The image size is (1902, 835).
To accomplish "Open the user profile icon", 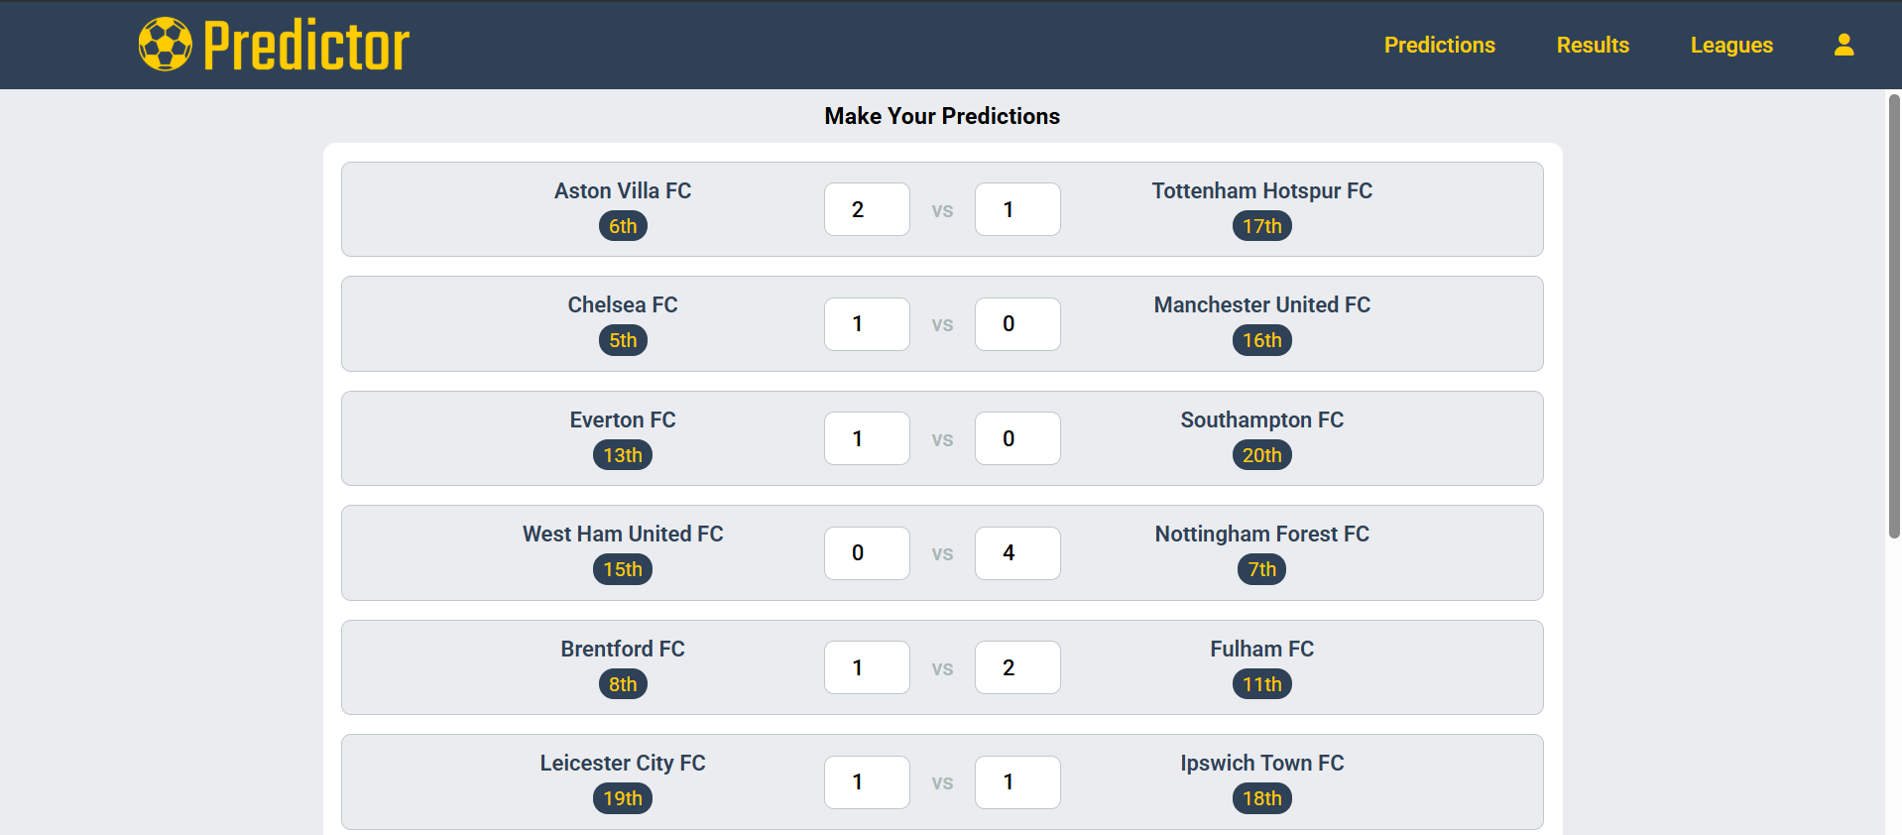I will pyautogui.click(x=1843, y=45).
